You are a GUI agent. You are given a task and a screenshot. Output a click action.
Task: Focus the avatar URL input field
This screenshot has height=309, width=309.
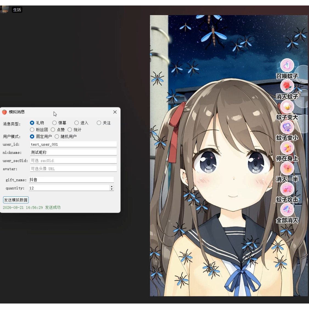click(x=73, y=169)
